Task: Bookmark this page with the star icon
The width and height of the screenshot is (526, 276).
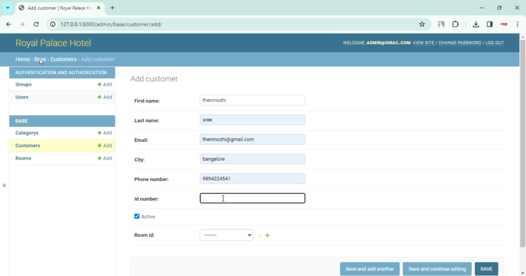Action: click(x=422, y=24)
